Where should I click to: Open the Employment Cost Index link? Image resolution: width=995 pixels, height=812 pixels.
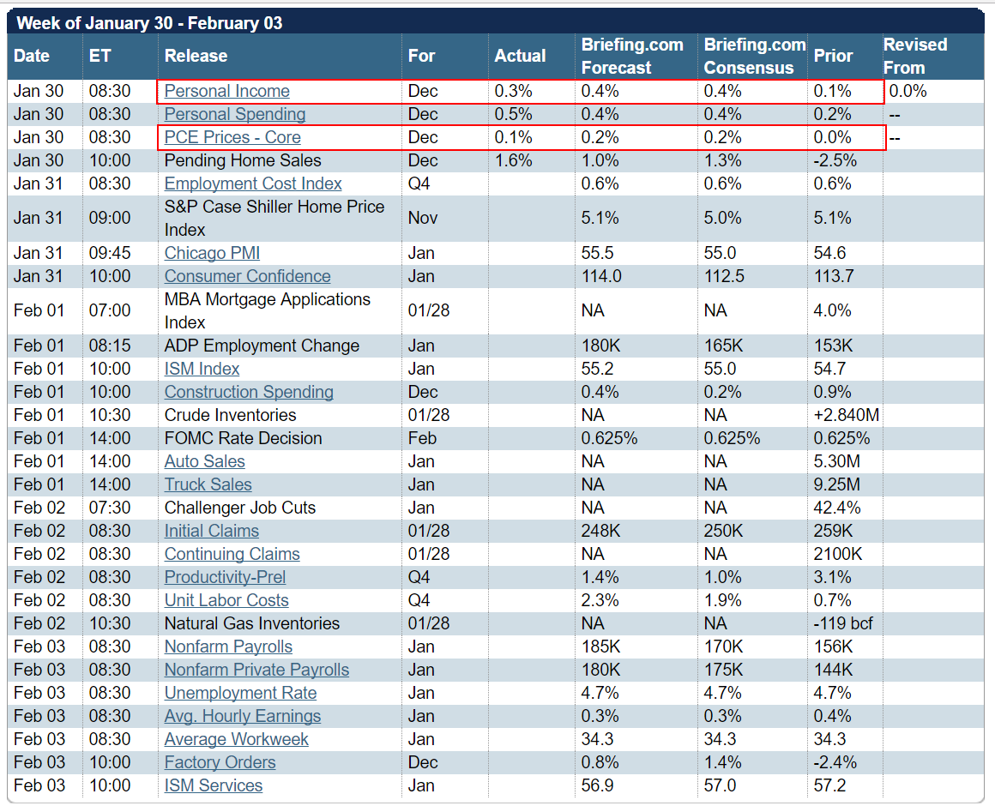(252, 184)
